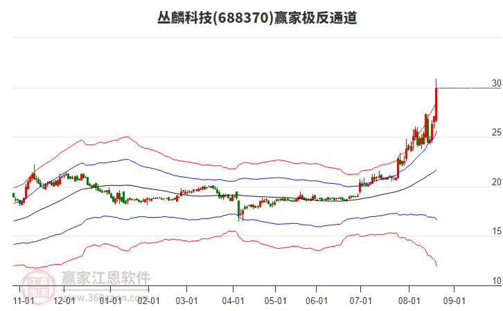Screen dimensions: 503x311
Task: Click the green dashed current price line
Action: pyautogui.click(x=469, y=88)
